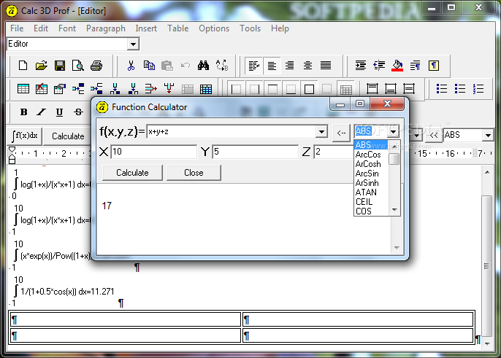Cut selection with the scissors icon
The height and width of the screenshot is (358, 501).
click(131, 66)
